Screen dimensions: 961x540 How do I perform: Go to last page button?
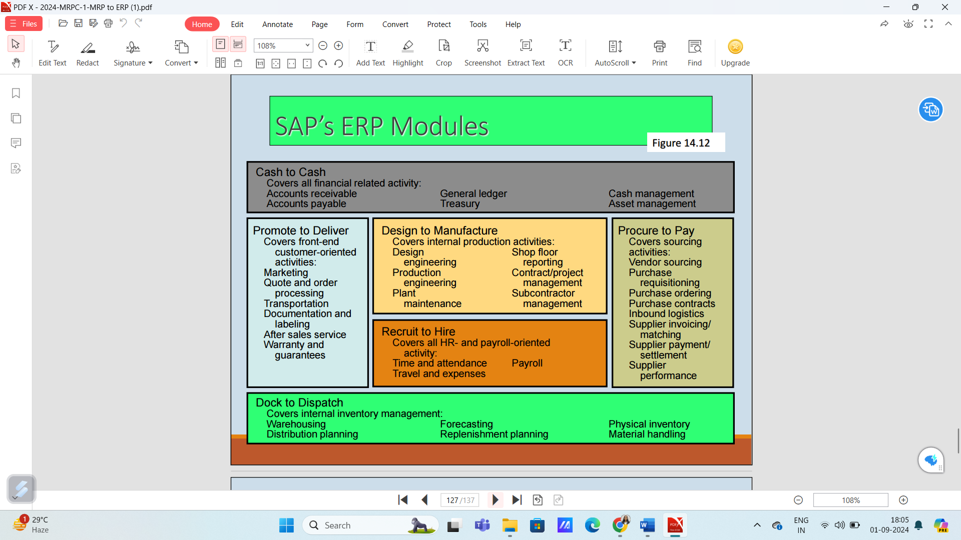[517, 500]
